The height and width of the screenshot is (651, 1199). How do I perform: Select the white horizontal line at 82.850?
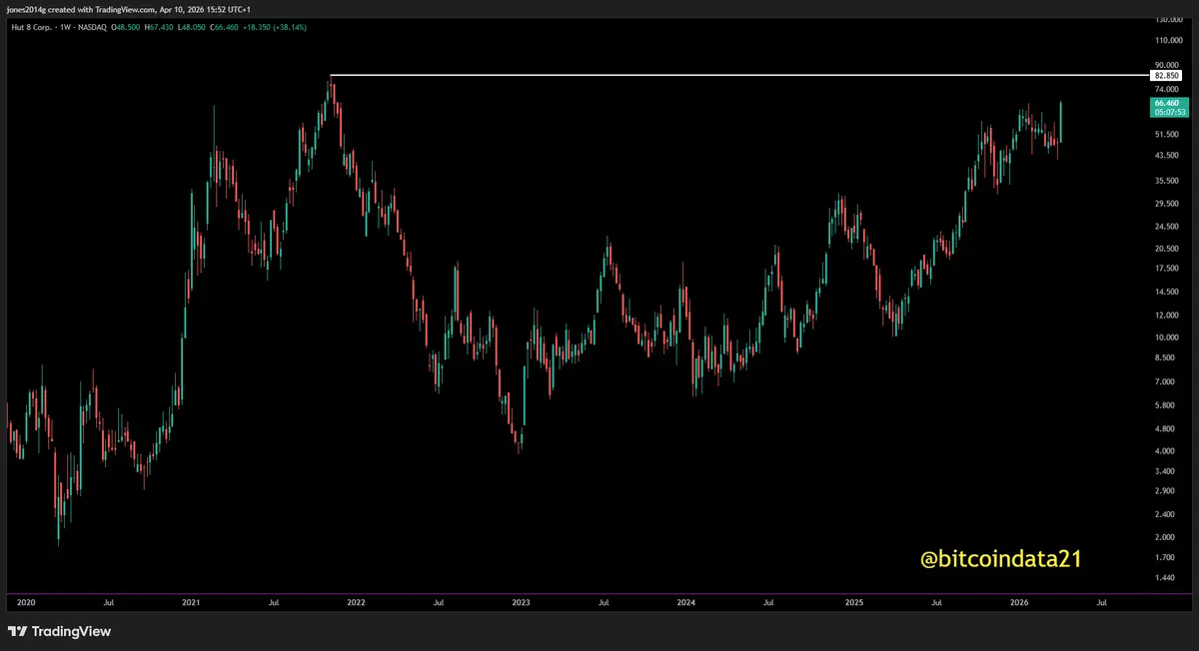[x=739, y=75]
